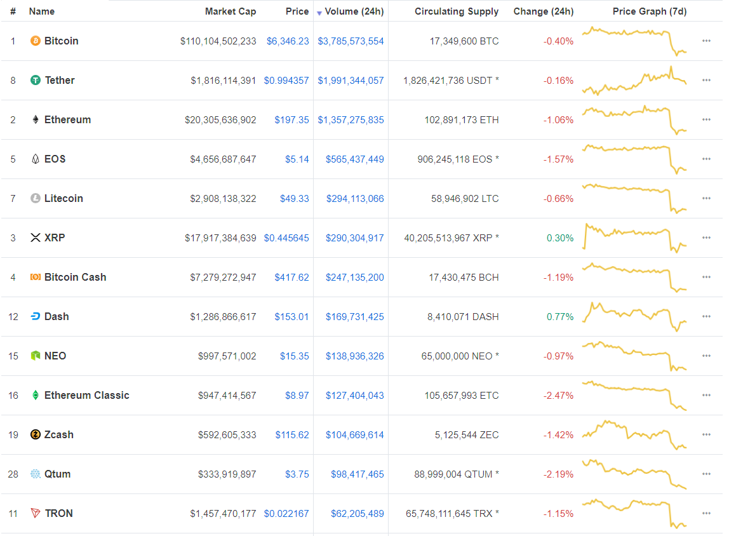Open the Litecoin name link
The width and height of the screenshot is (729, 536).
(x=64, y=199)
